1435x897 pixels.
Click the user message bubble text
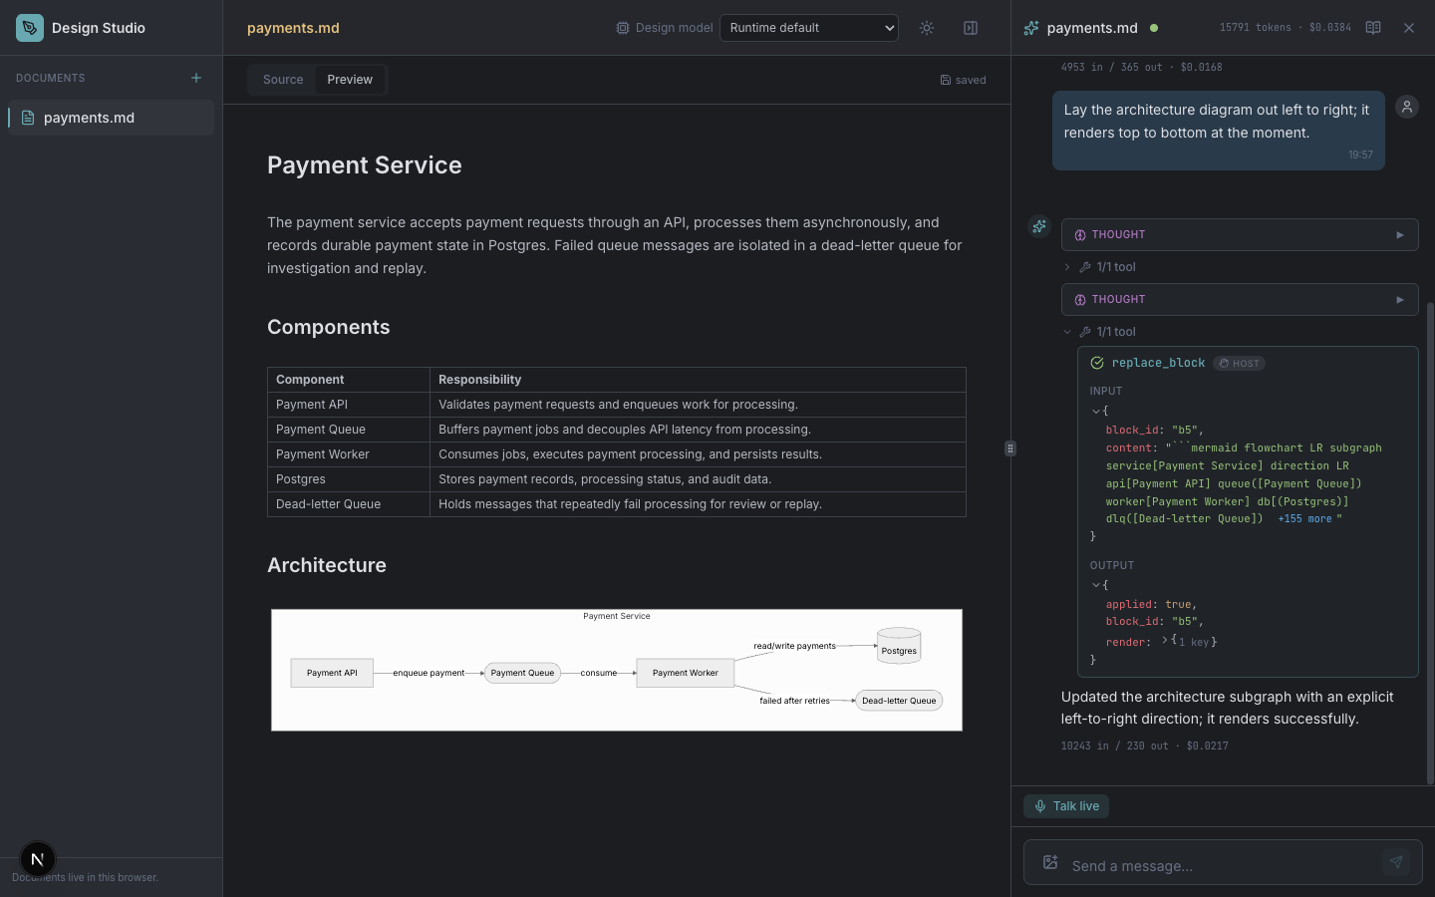(x=1217, y=122)
